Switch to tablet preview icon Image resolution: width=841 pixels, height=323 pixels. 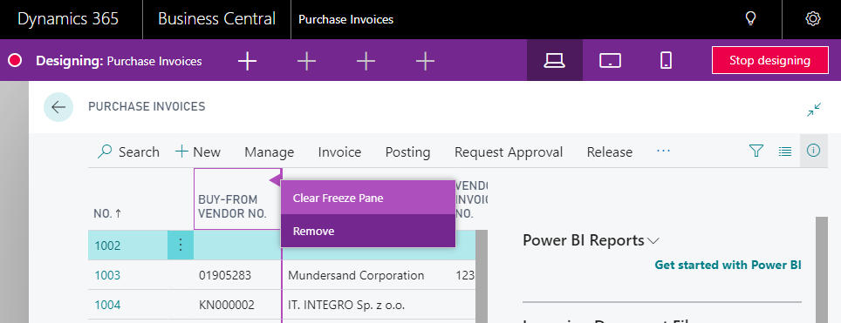point(610,61)
